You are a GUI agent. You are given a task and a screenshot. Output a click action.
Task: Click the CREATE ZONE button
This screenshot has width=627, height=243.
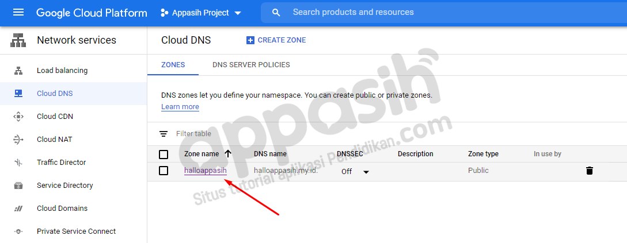pyautogui.click(x=276, y=40)
